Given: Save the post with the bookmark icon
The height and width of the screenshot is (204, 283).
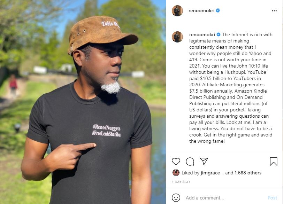Looking at the screenshot, I should coord(274,162).
